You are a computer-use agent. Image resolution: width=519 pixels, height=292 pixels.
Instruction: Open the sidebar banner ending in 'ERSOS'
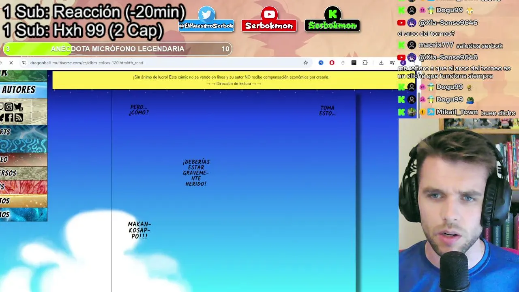(24, 173)
